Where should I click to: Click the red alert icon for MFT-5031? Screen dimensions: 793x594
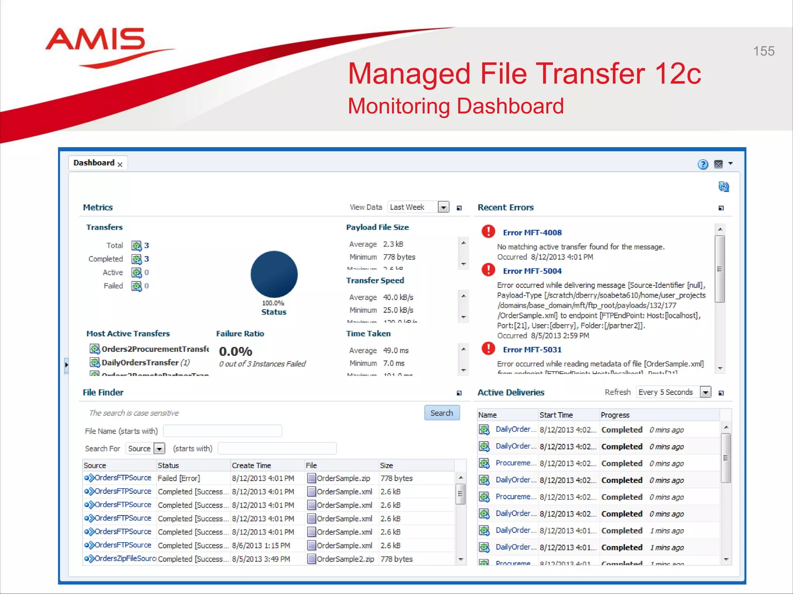488,348
